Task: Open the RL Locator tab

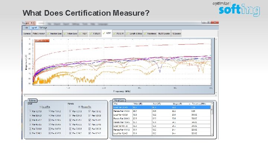Action: [176, 34]
